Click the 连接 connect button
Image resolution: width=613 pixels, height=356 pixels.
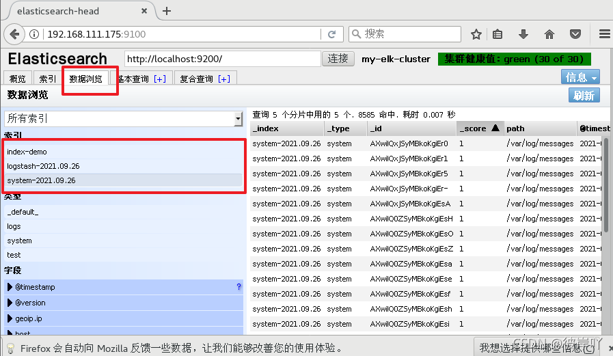(338, 59)
